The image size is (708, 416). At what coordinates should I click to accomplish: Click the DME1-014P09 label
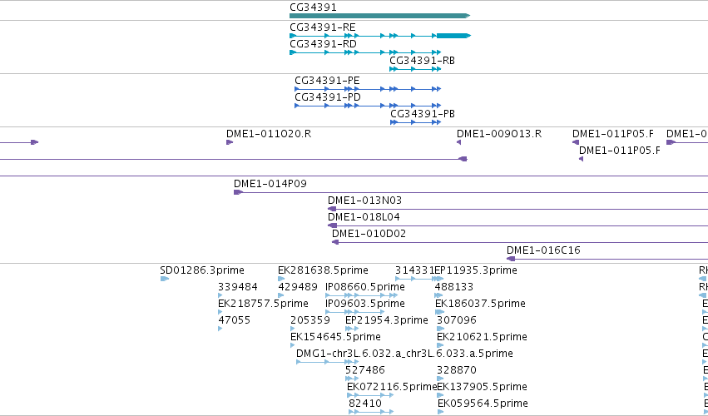pyautogui.click(x=270, y=184)
